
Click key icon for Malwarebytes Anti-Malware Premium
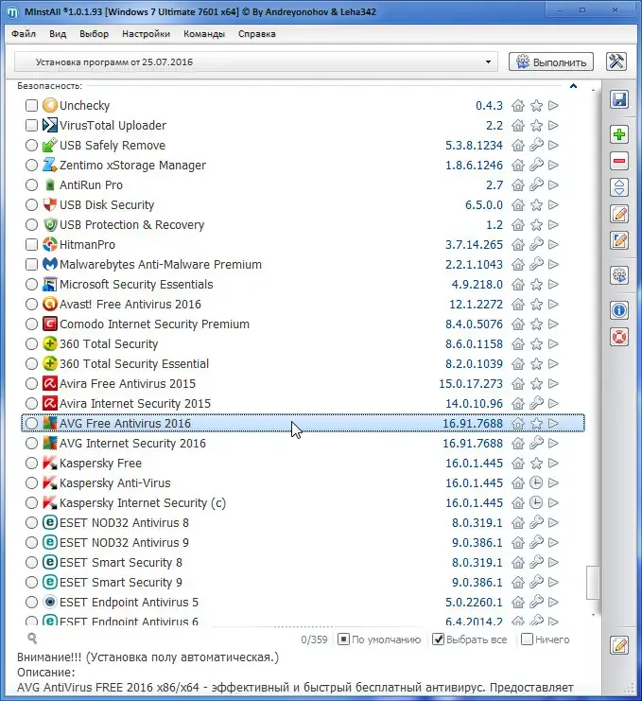pyautogui.click(x=536, y=265)
